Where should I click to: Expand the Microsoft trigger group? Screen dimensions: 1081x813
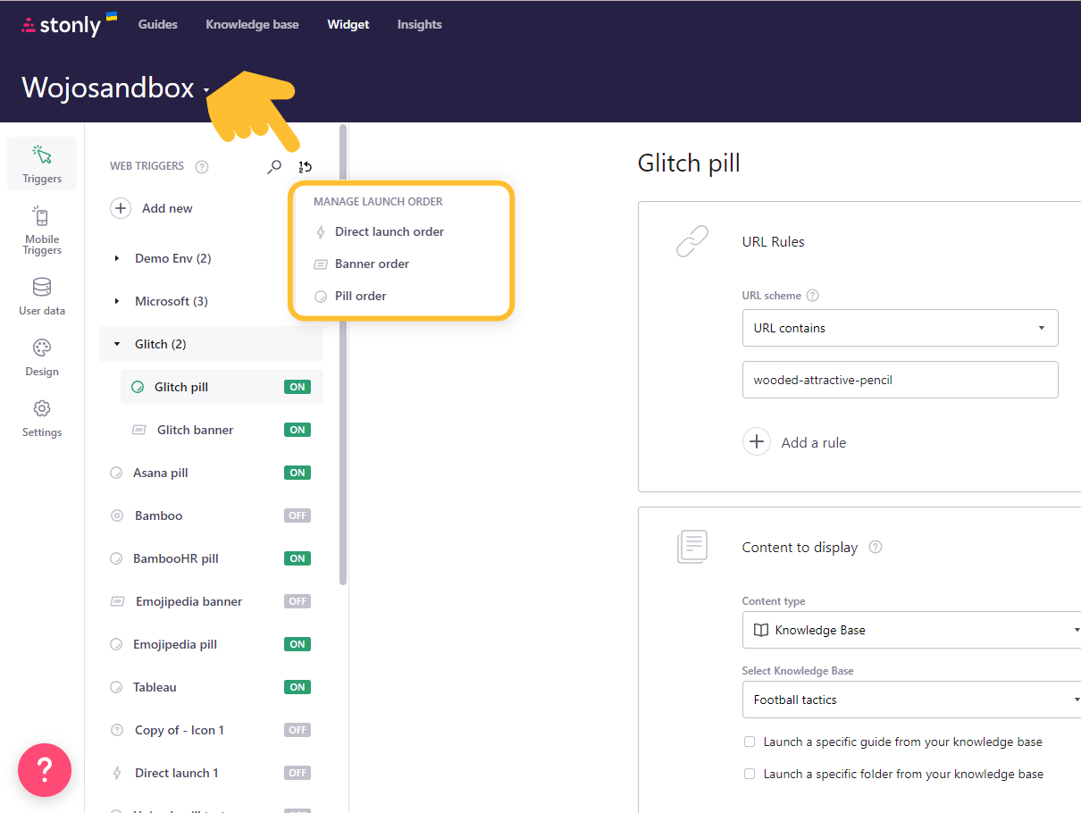point(116,301)
